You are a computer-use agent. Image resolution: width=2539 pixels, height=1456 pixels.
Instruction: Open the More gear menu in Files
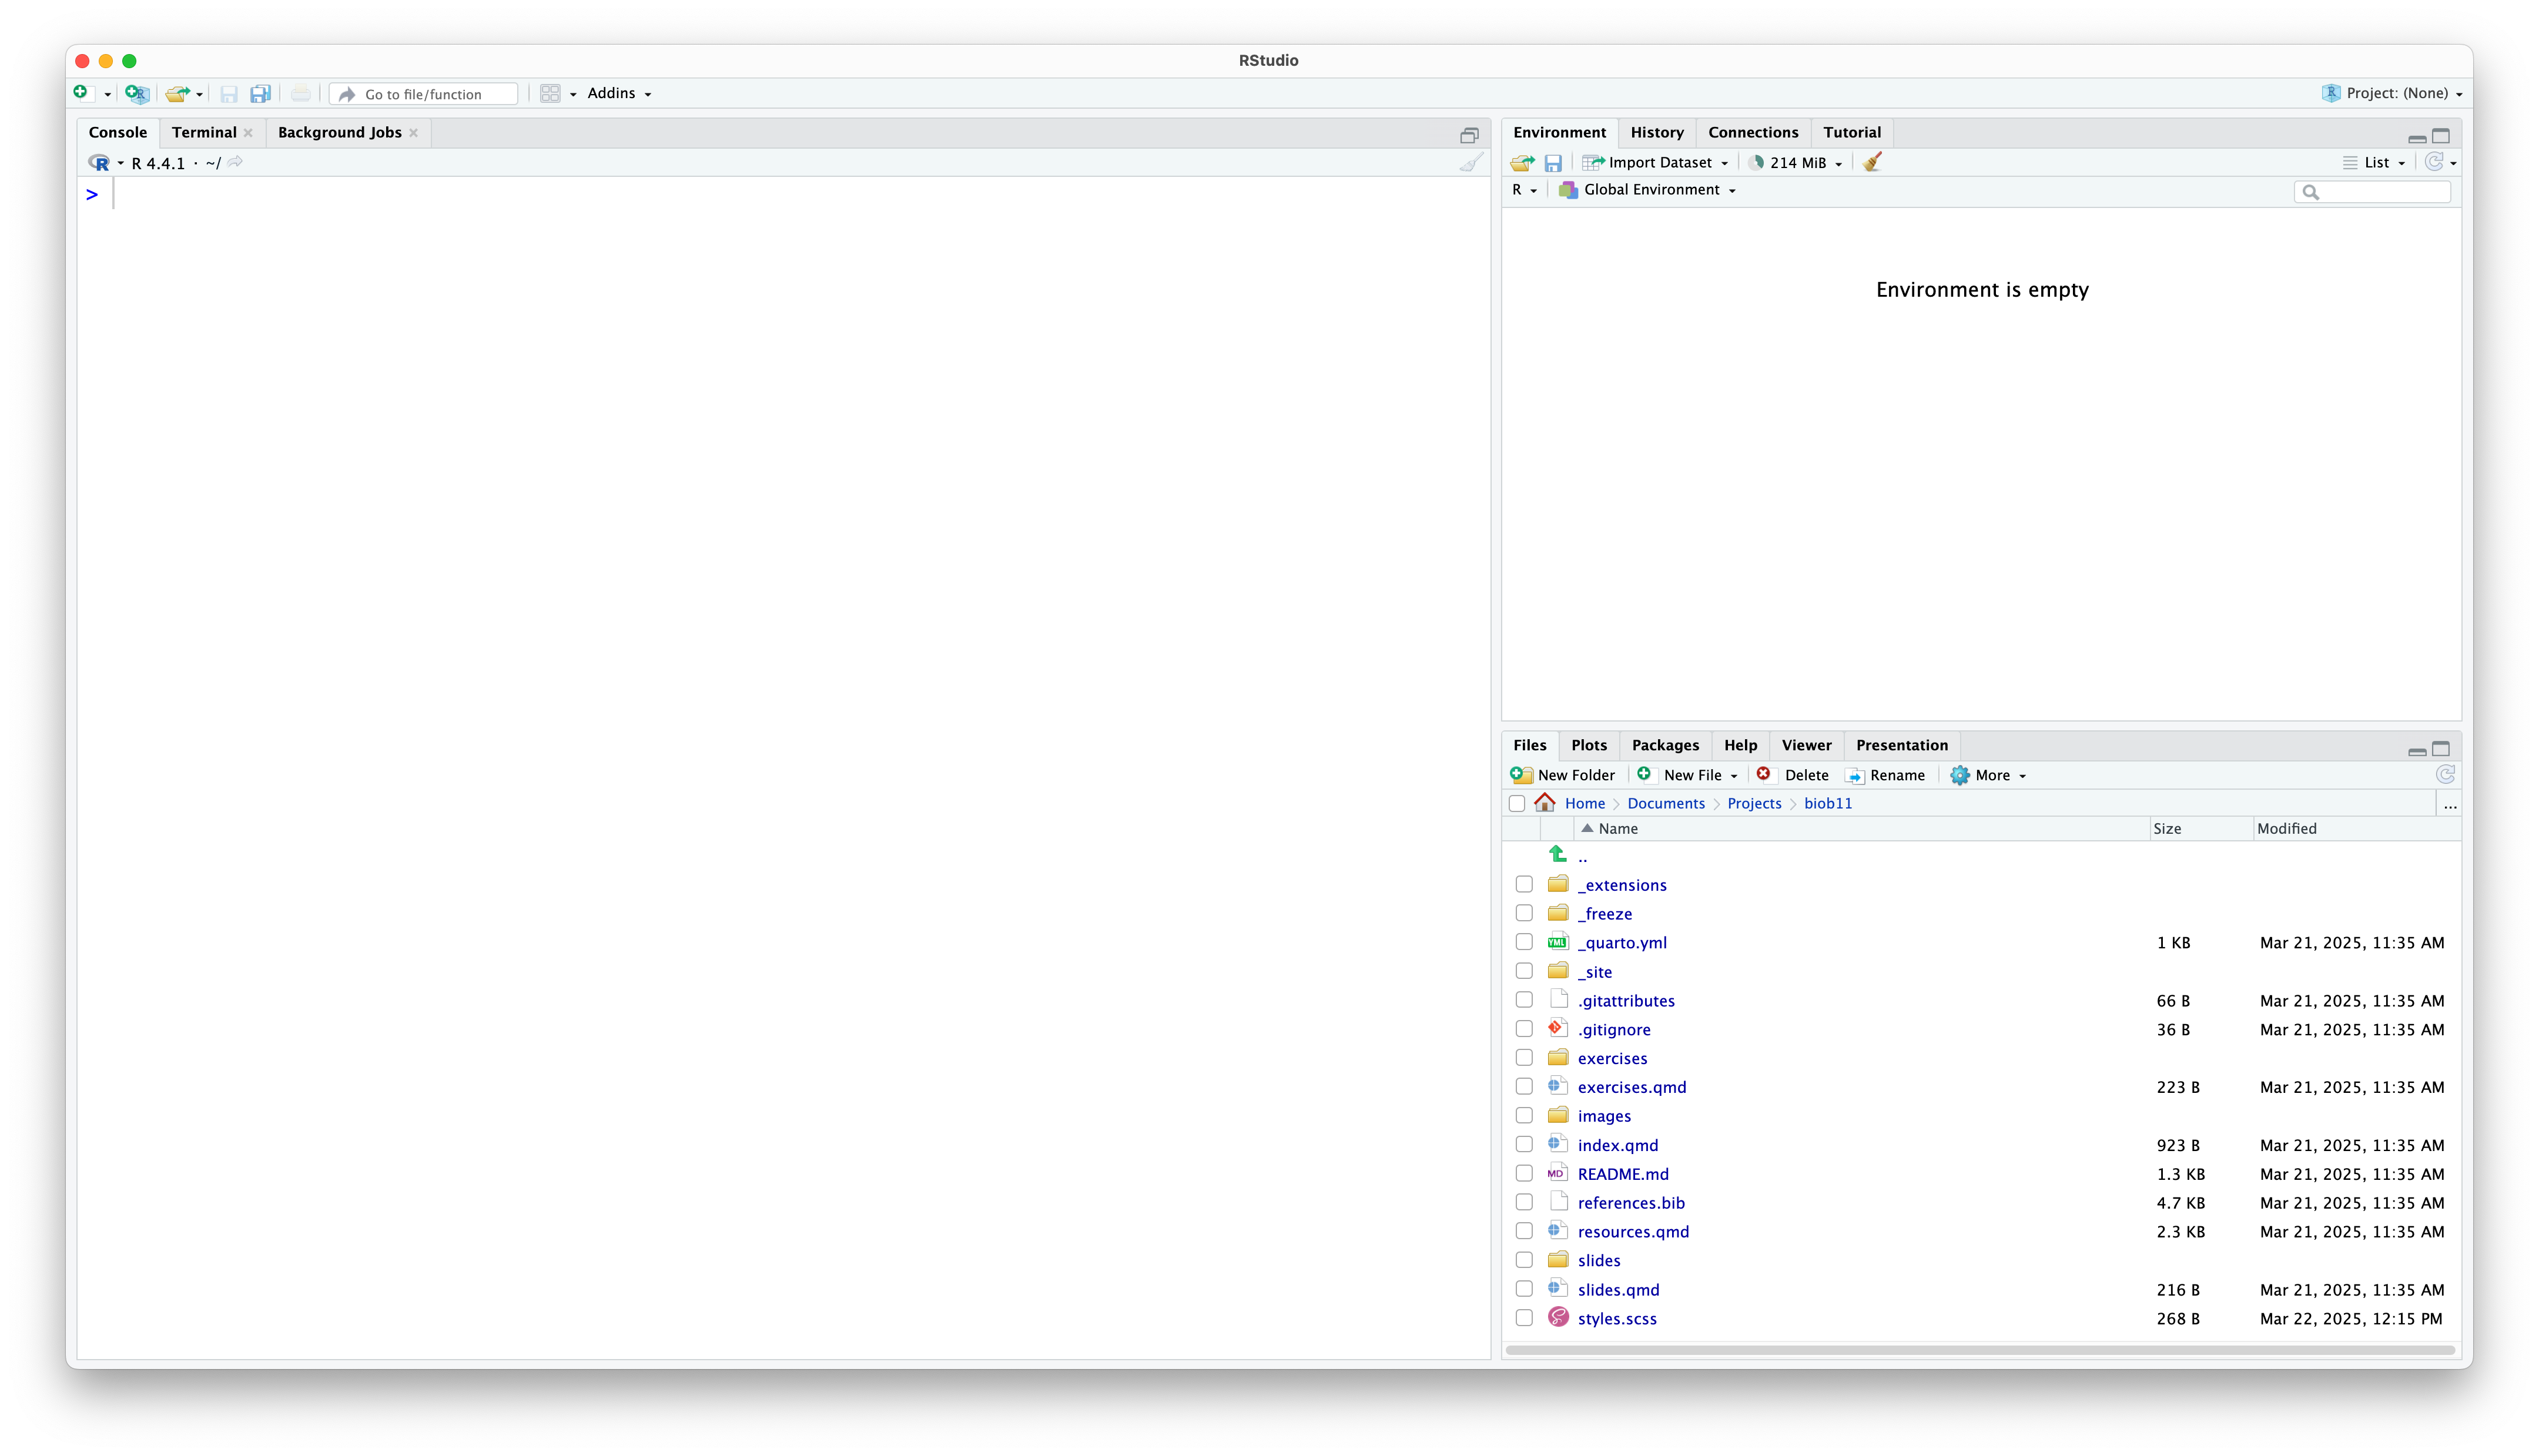coord(1988,775)
